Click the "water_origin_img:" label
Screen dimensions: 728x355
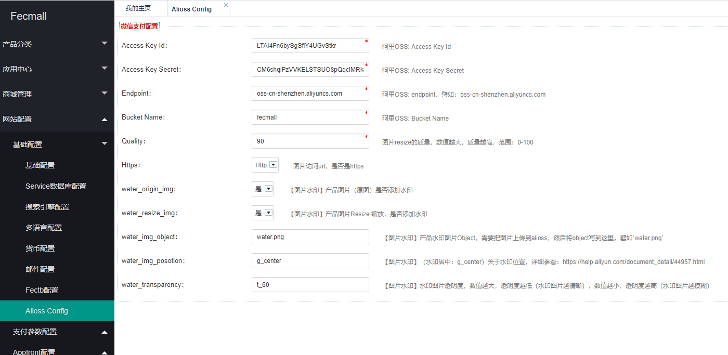click(x=149, y=189)
